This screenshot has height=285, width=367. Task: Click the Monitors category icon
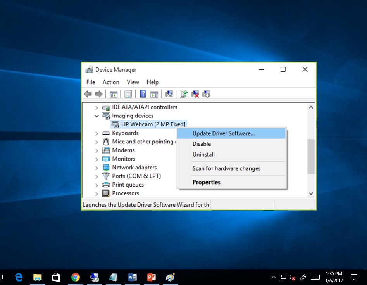point(106,159)
